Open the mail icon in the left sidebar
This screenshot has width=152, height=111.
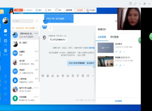[6, 94]
